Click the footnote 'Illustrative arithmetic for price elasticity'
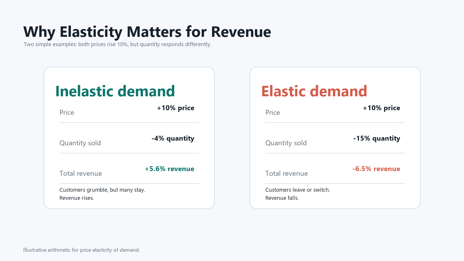The height and width of the screenshot is (261, 464). pyautogui.click(x=81, y=250)
